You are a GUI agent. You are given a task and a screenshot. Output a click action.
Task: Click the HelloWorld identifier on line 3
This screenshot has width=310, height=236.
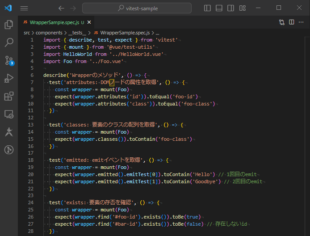[x=78, y=54]
